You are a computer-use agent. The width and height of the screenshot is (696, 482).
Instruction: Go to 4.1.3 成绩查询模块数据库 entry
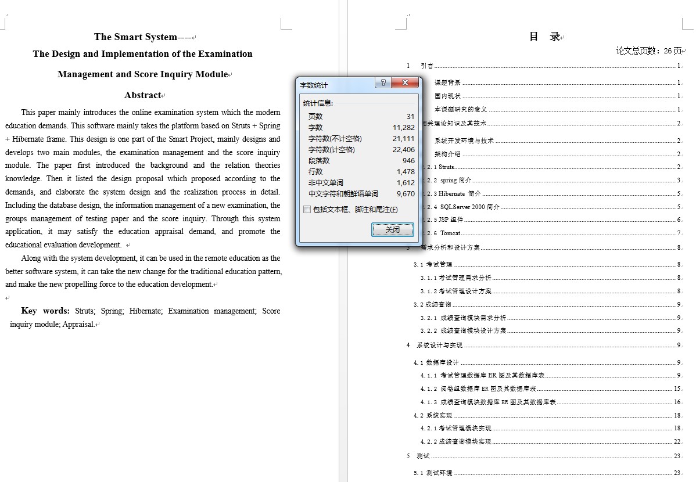(x=551, y=402)
